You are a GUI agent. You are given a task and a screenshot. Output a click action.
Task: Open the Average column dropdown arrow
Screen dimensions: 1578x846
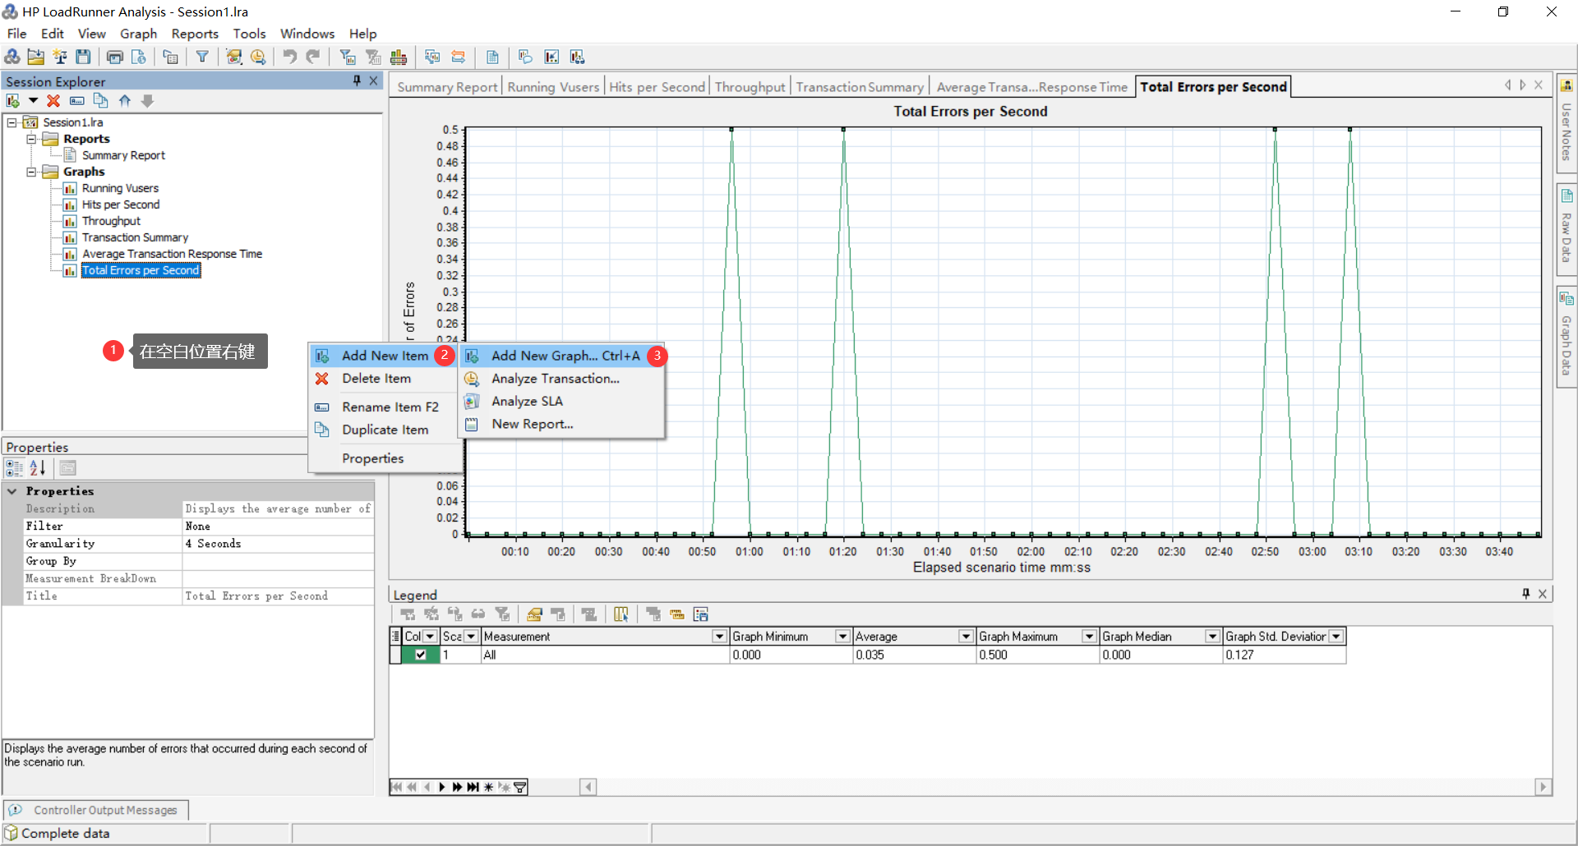[x=967, y=637]
